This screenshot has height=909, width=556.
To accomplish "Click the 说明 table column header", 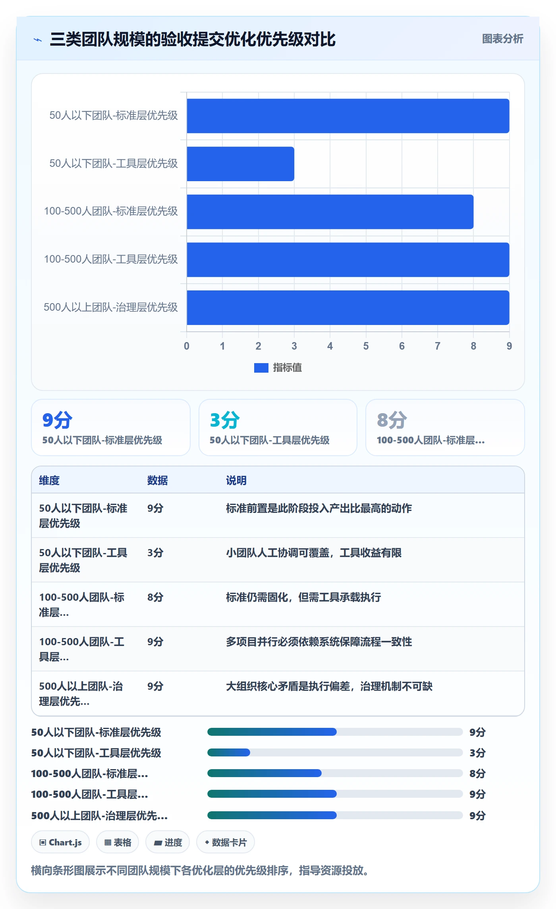I will pos(236,480).
